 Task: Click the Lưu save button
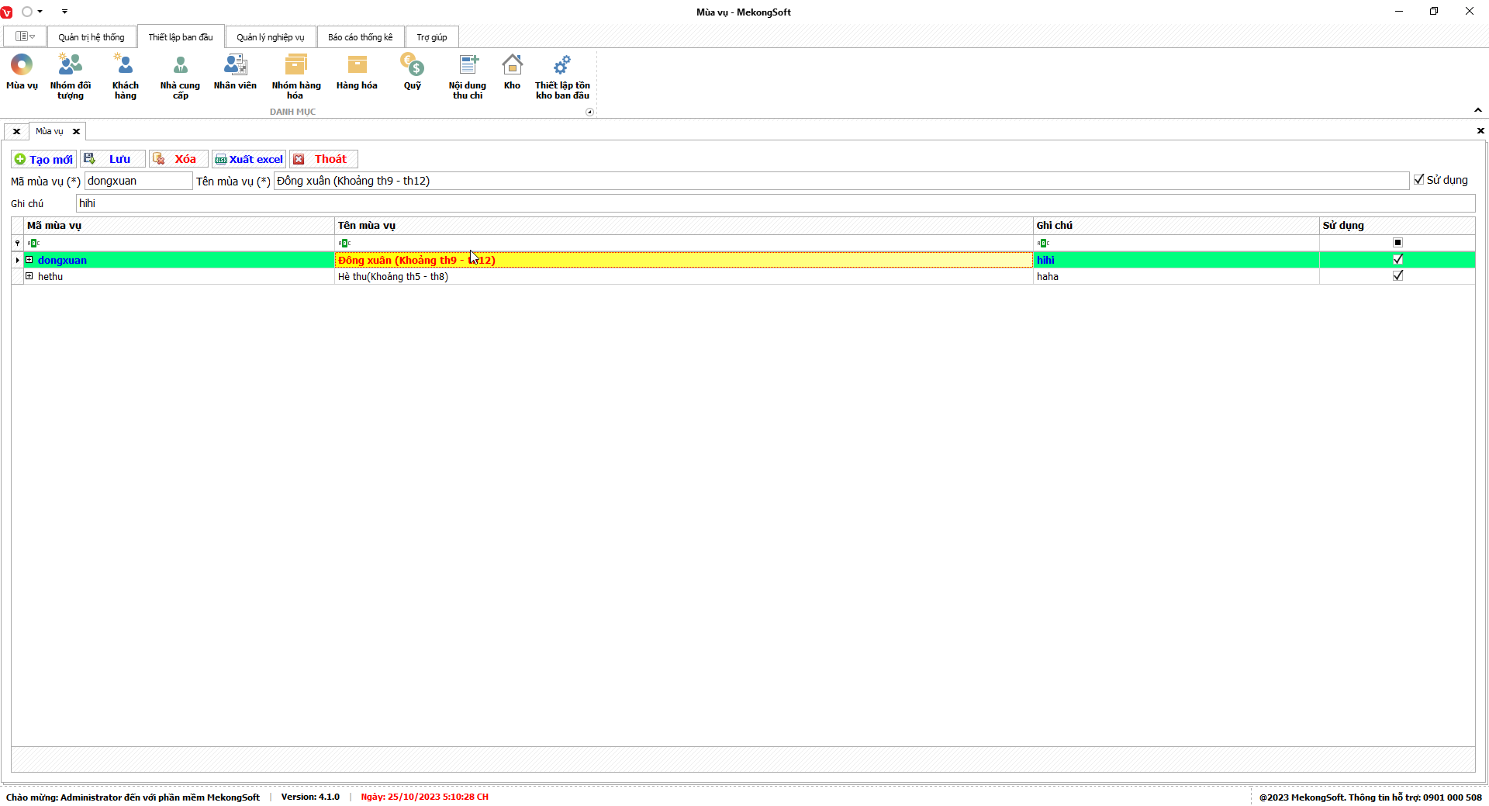tap(112, 159)
